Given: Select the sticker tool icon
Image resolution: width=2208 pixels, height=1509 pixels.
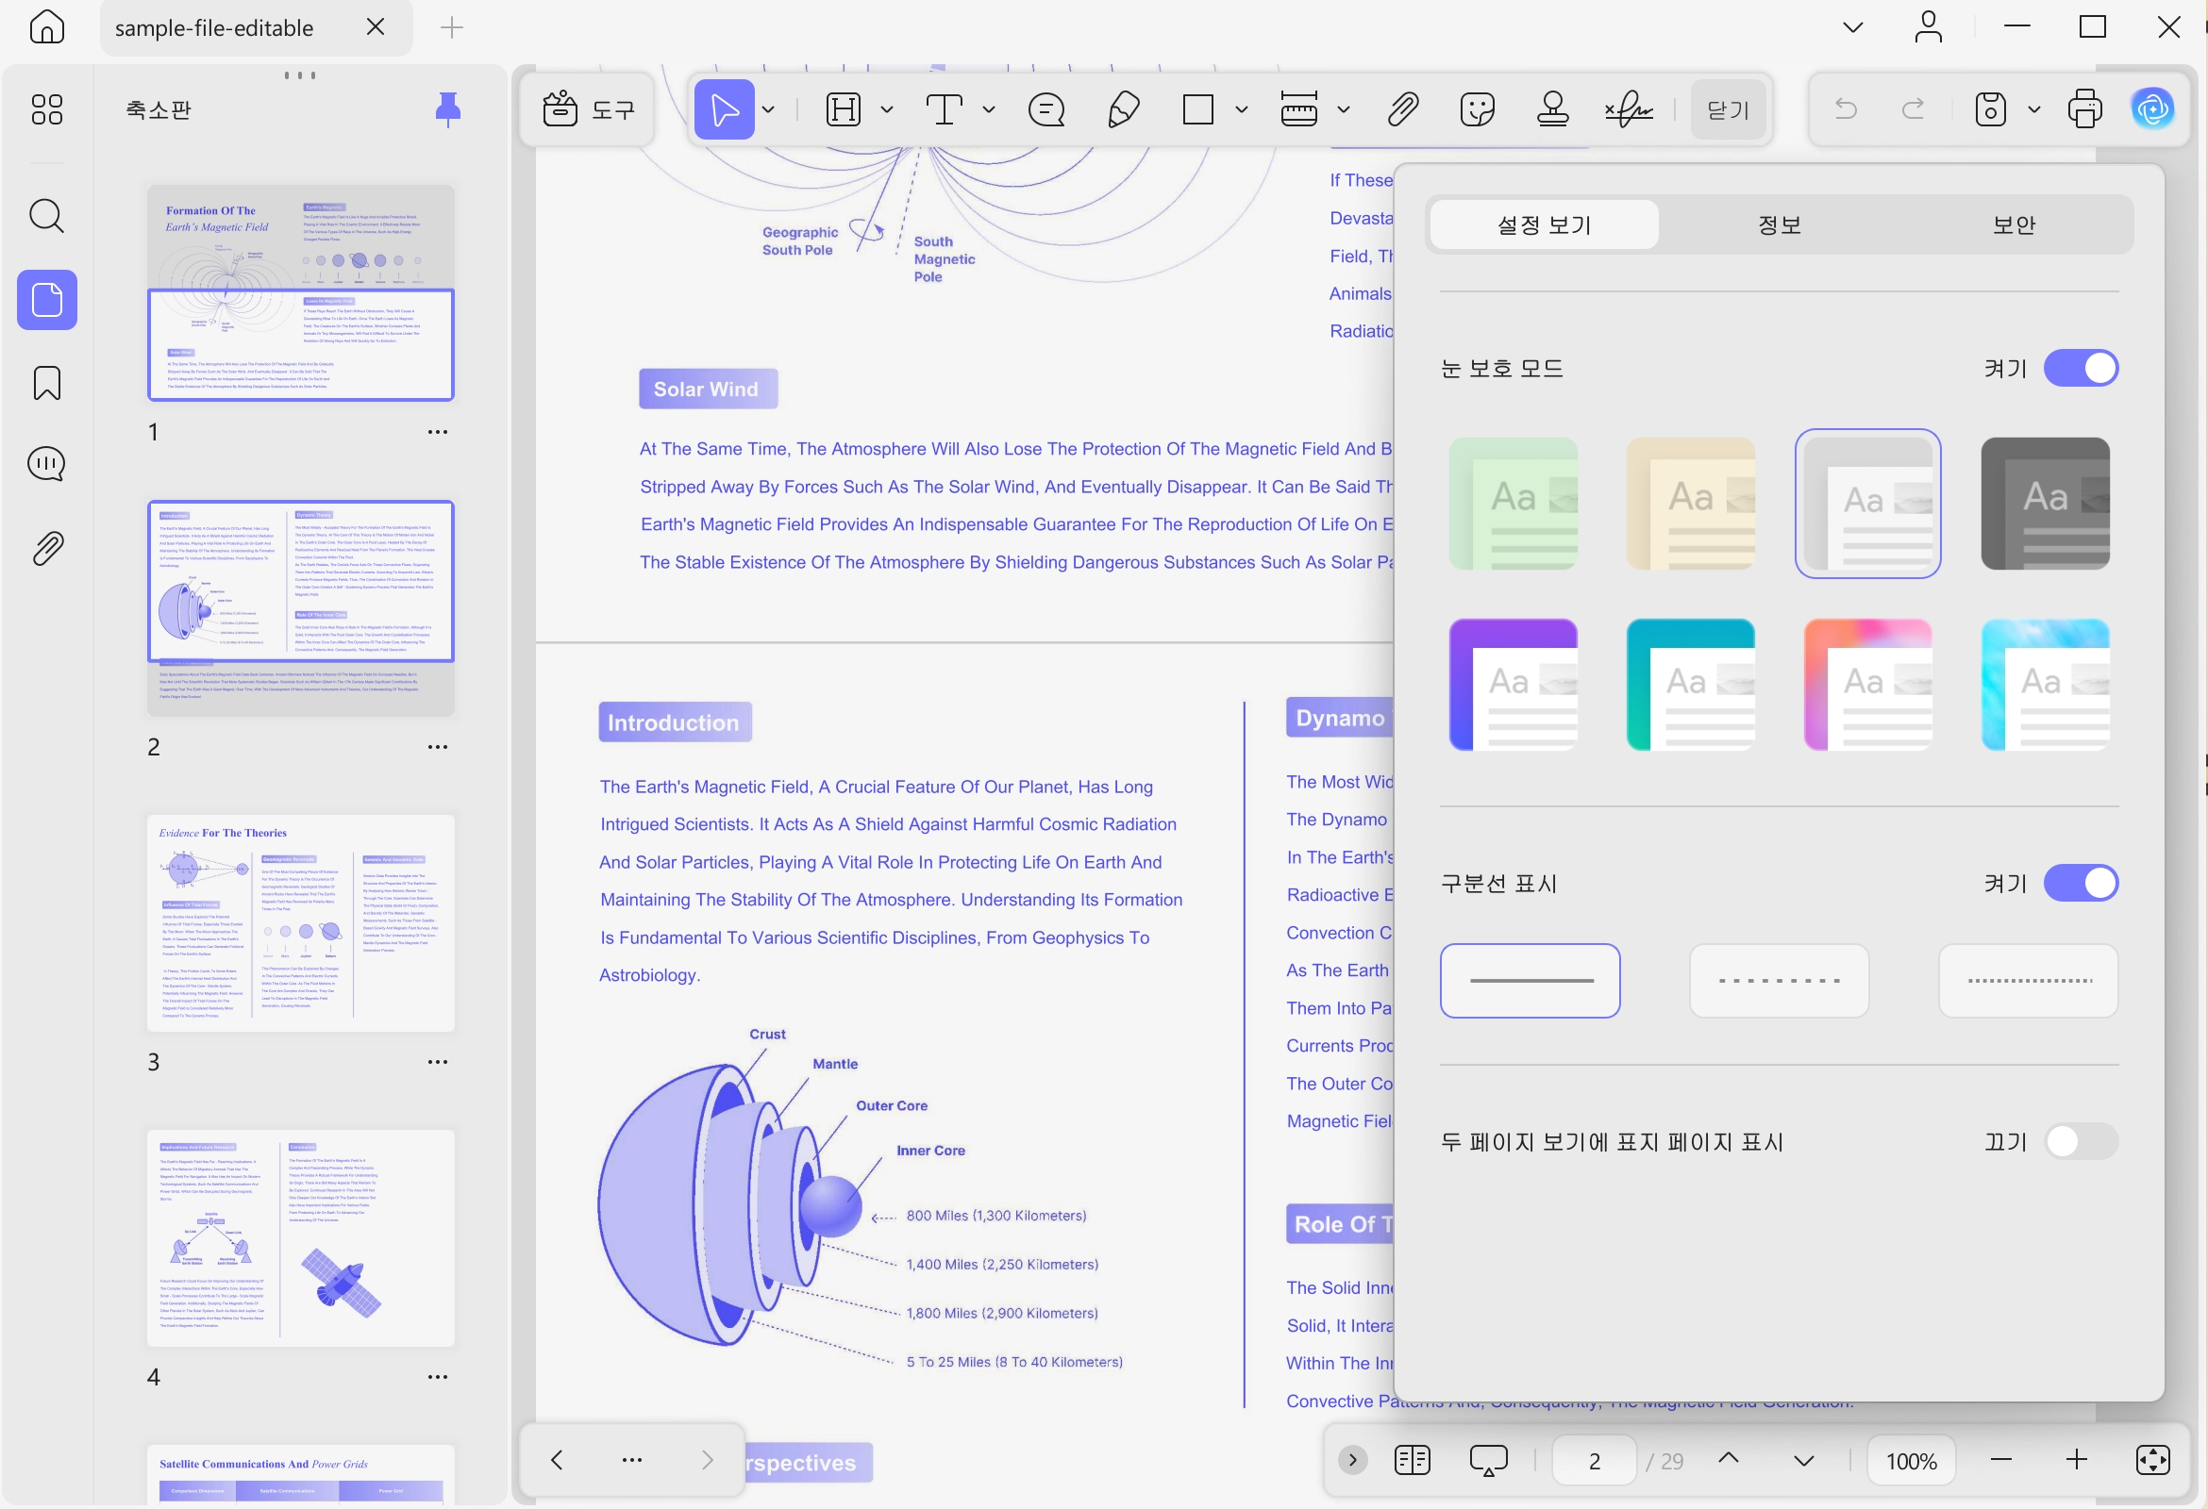Looking at the screenshot, I should [x=1478, y=109].
